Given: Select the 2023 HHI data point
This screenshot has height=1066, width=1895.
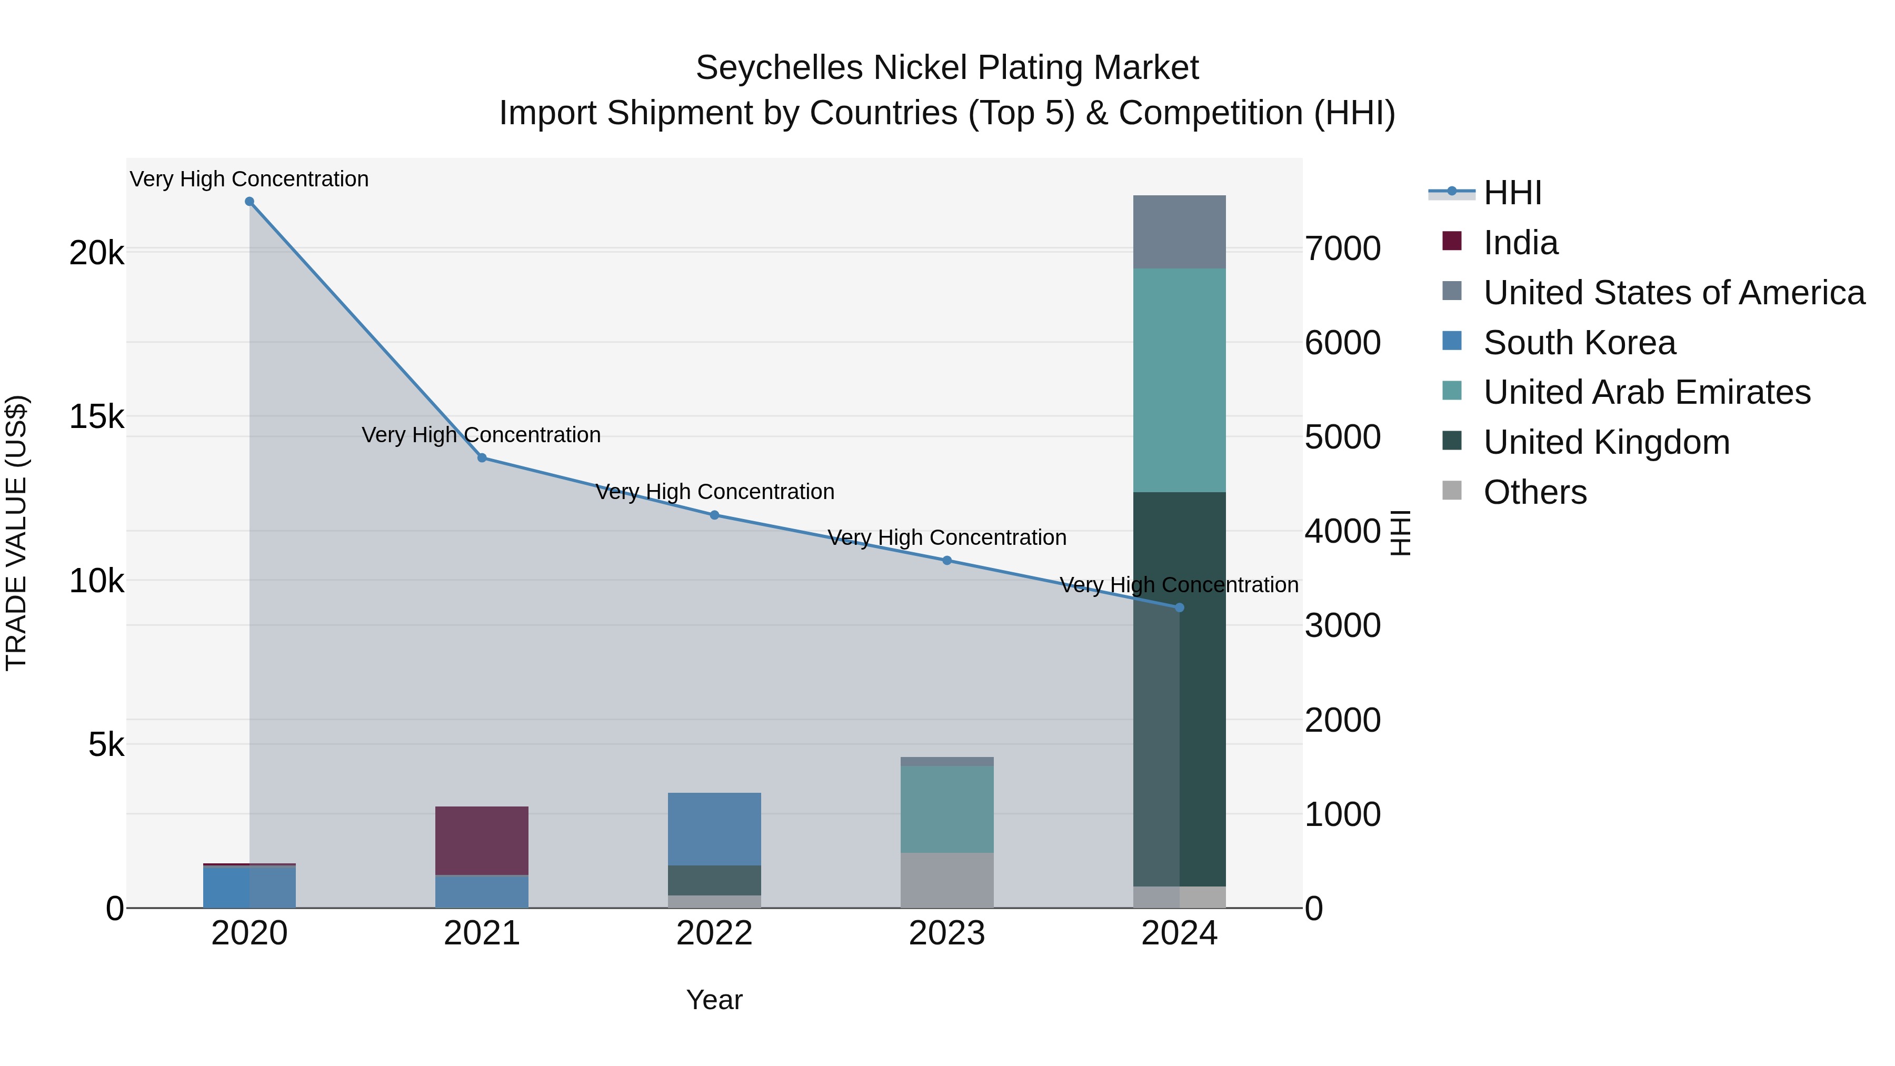Looking at the screenshot, I should pyautogui.click(x=947, y=561).
